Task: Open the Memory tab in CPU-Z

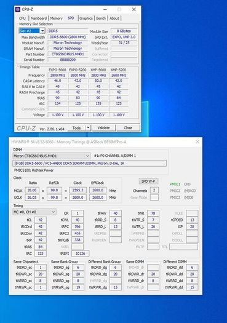Action: pyautogui.click(x=56, y=18)
